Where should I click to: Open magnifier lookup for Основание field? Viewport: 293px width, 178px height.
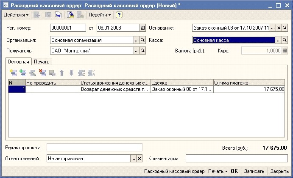click(x=285, y=28)
